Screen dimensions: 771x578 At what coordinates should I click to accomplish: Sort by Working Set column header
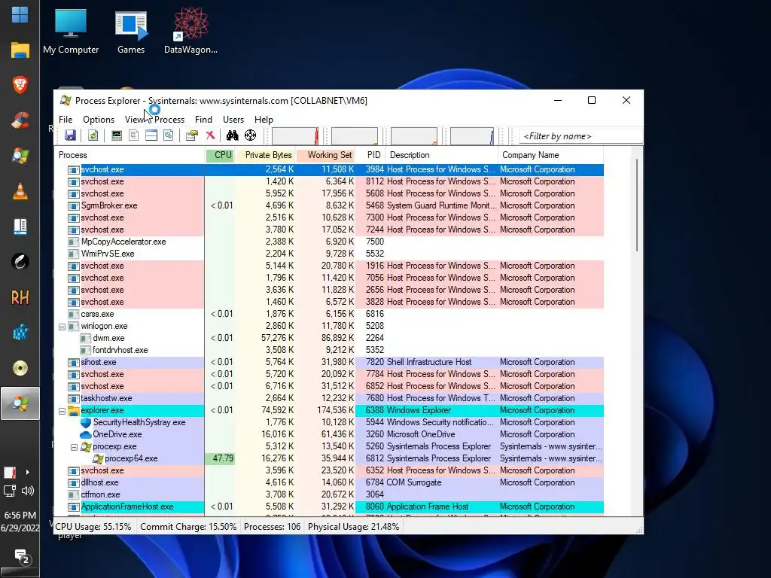coord(325,155)
